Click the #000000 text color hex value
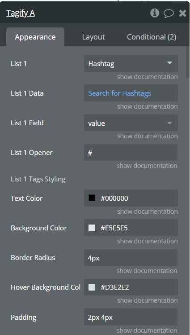 point(114,198)
